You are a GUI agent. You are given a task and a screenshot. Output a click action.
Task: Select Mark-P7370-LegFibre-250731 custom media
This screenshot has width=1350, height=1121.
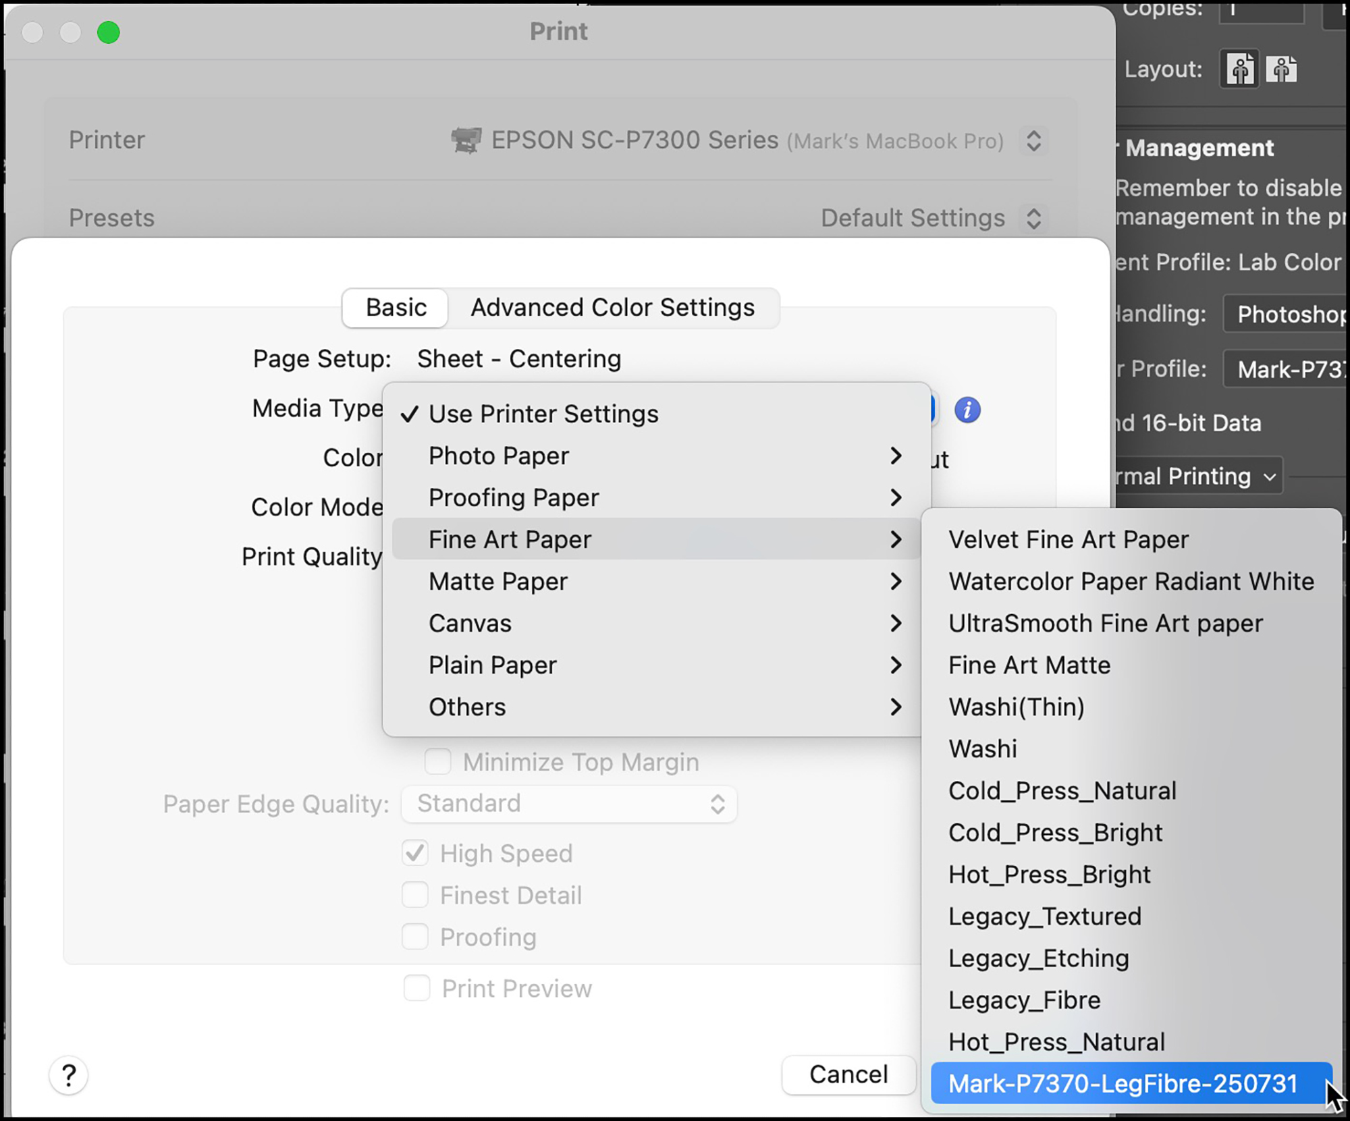(x=1131, y=1083)
